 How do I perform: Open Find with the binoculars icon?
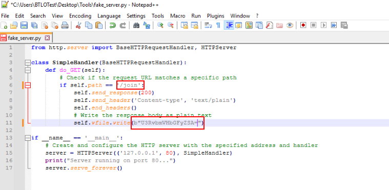pyautogui.click(x=136, y=25)
